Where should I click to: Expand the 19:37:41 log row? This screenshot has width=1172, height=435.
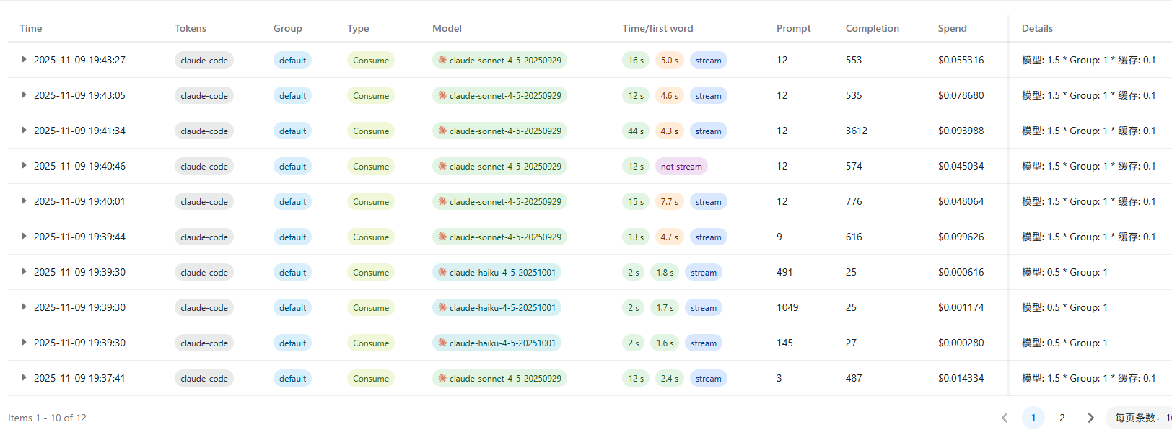click(24, 378)
